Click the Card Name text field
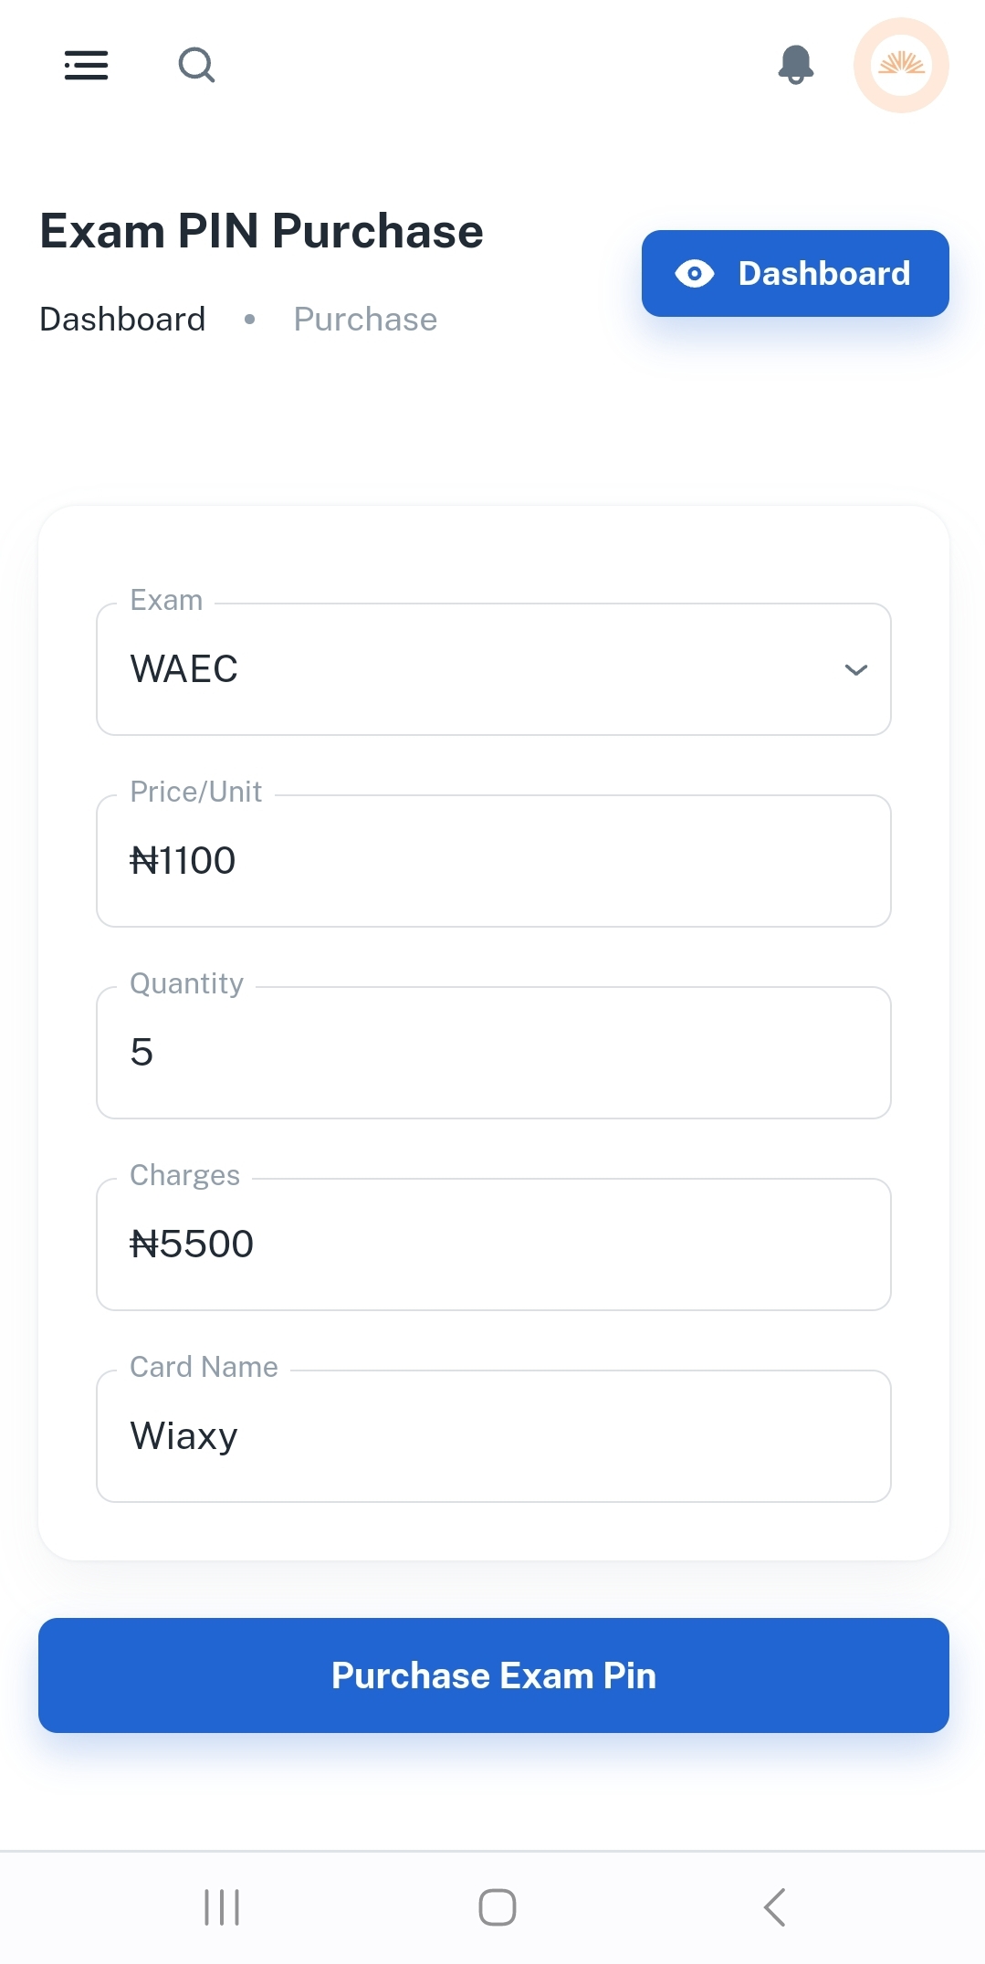Viewport: 985px width, 1964px height. point(493,1436)
